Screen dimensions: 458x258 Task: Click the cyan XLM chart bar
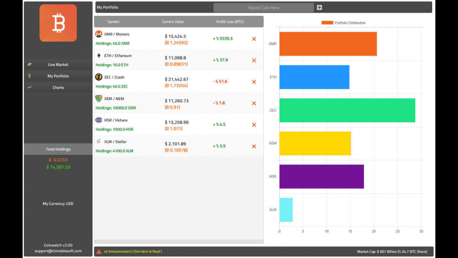click(x=286, y=210)
